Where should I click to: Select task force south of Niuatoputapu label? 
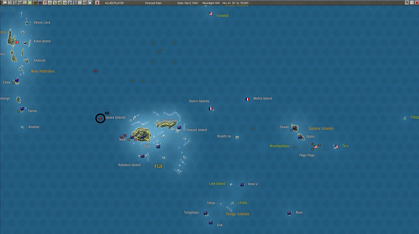295,147
